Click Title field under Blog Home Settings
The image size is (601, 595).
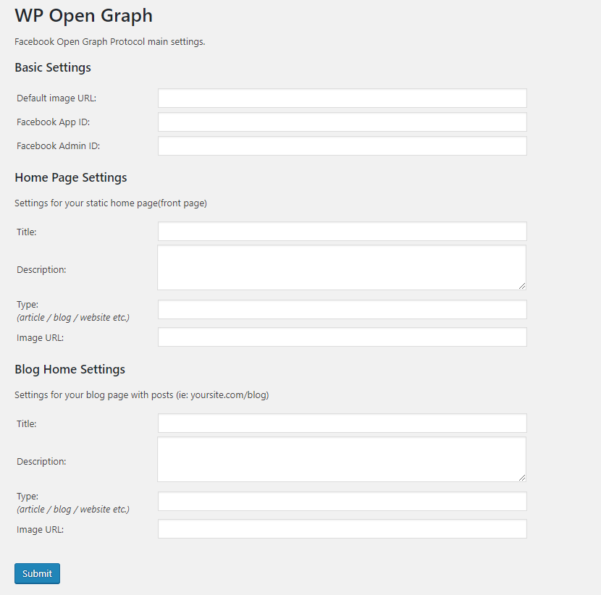[342, 423]
